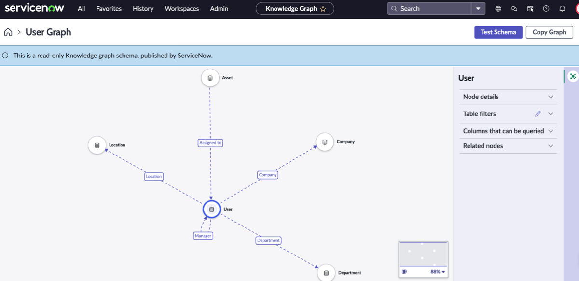579x281 pixels.
Task: Click the 'Company' edge label
Action: [267, 175]
